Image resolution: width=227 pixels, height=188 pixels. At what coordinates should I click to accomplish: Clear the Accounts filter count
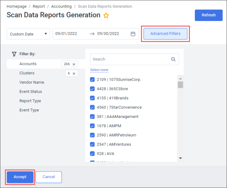tap(74, 64)
